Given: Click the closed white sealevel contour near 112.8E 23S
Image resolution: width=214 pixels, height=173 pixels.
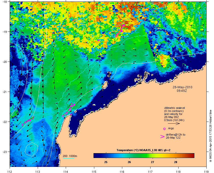Looking at the screenshot, I should (31, 149).
